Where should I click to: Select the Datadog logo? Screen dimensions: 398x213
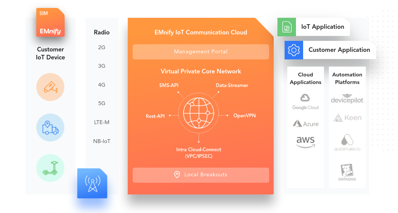click(x=347, y=173)
